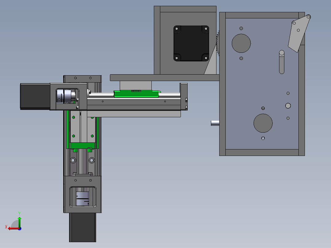
Task: Click the green Y axis arrow of the triad
Action: click(x=19, y=222)
